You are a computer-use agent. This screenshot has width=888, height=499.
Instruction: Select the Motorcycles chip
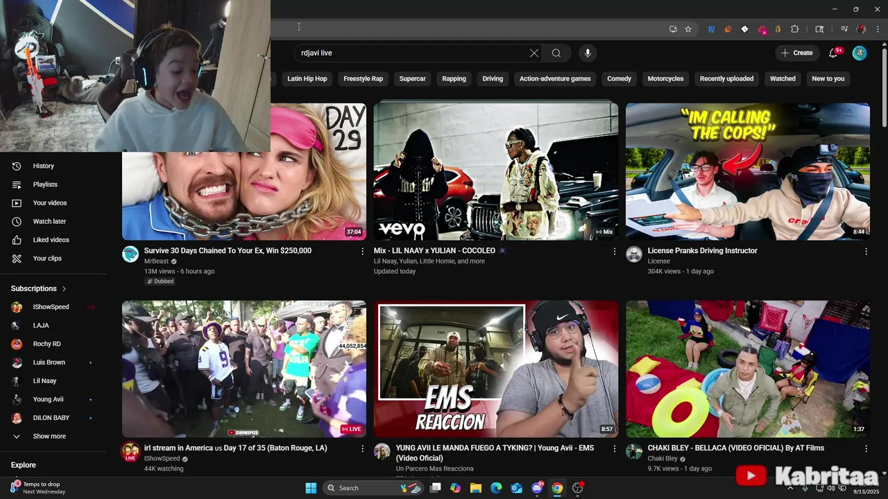(x=665, y=78)
